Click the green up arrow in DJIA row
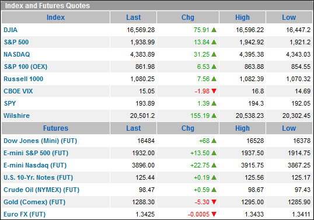 tap(214, 30)
